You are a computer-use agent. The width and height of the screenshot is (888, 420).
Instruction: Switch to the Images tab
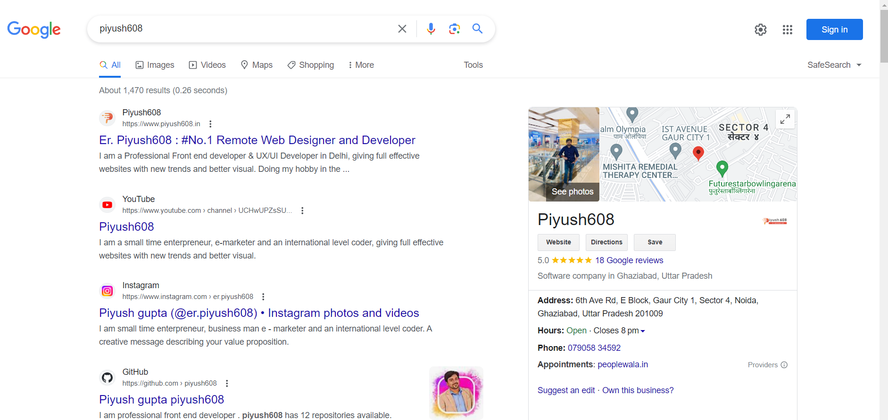[155, 65]
